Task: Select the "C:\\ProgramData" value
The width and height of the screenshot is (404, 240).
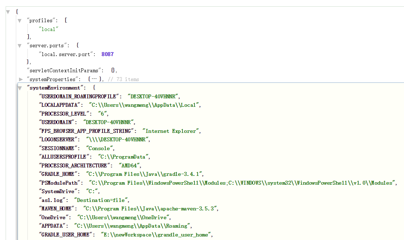Action: pos(123,157)
